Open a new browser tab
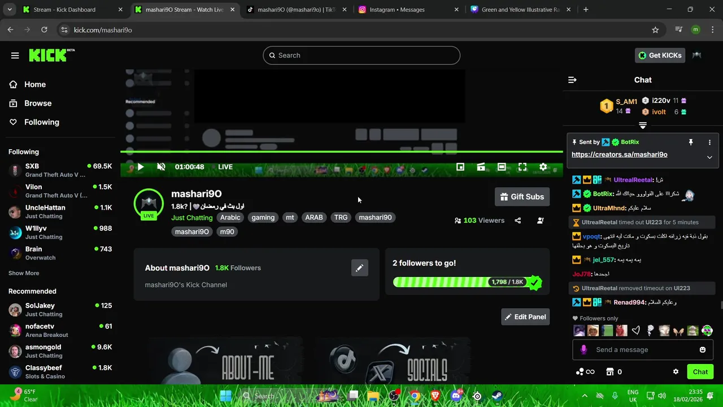Viewport: 723px width, 407px height. click(586, 10)
